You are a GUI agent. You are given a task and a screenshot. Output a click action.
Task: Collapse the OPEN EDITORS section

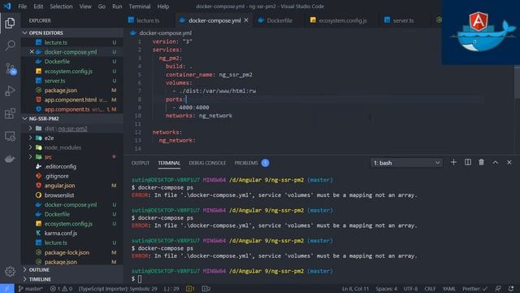[72, 33]
